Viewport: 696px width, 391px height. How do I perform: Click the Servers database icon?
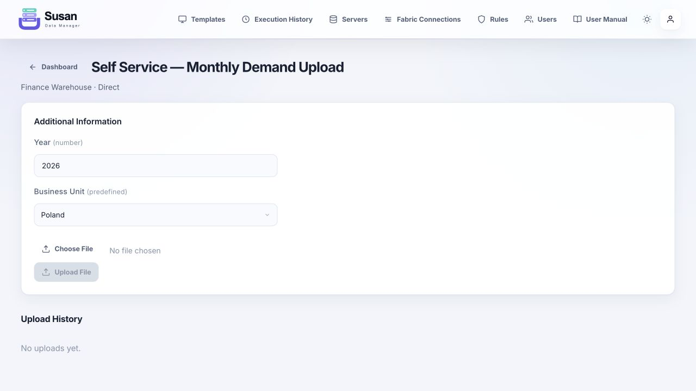[x=333, y=19]
